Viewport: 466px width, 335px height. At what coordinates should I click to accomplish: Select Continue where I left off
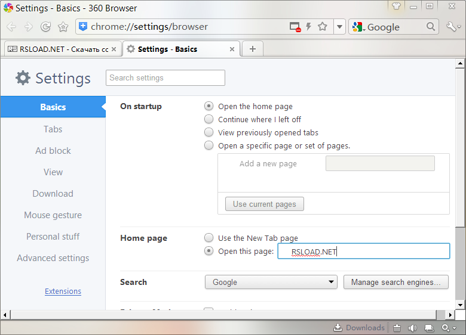coord(209,119)
